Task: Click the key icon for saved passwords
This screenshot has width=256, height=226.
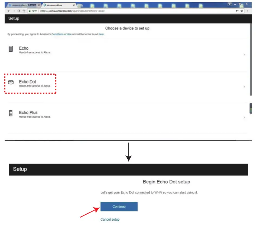Action: (237, 11)
